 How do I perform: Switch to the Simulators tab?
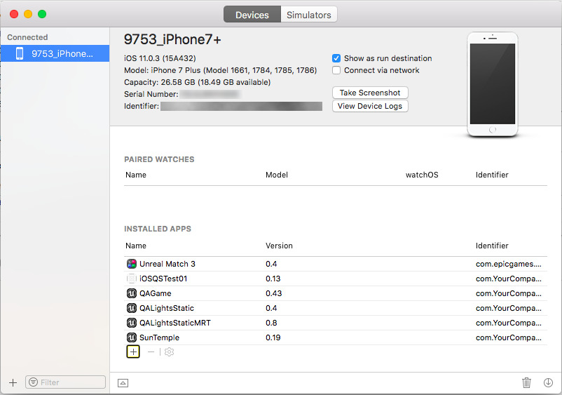(x=308, y=15)
